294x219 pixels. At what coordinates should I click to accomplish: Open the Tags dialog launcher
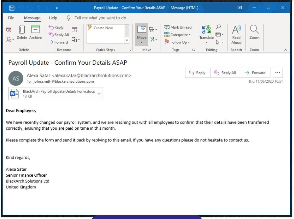[193, 50]
